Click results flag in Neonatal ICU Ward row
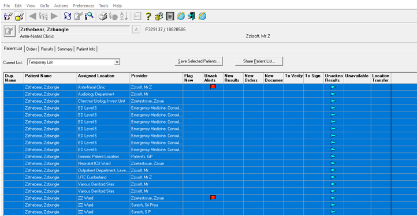The width and height of the screenshot is (417, 216). coord(333,163)
